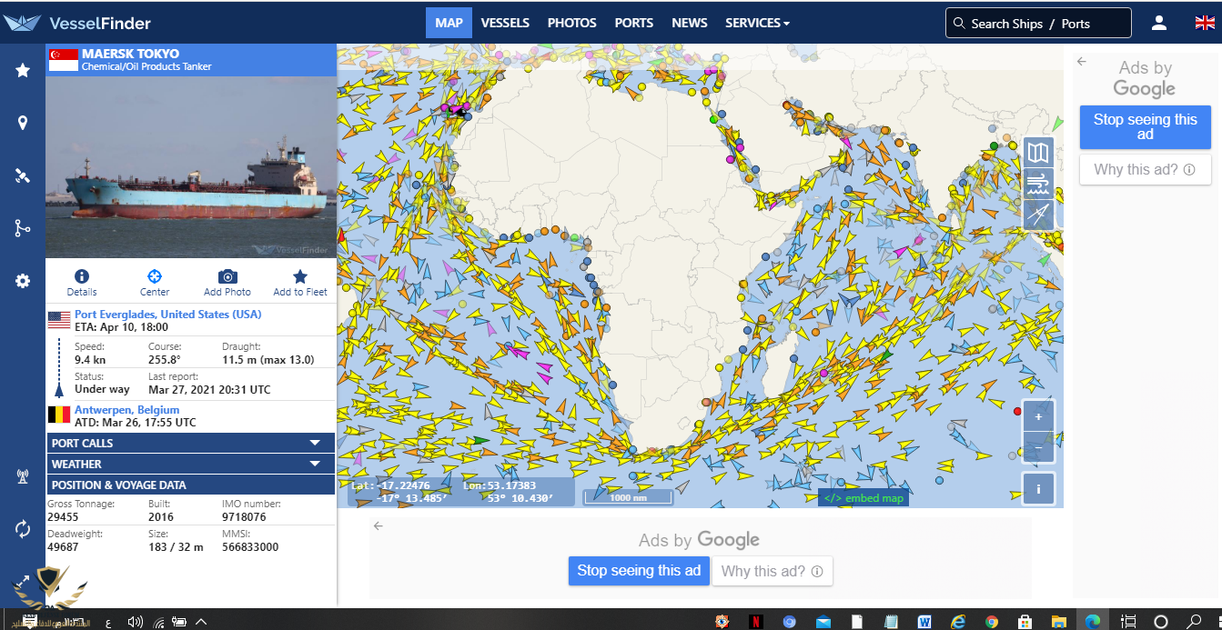
Task: Open sidebar settings gear
Action: pos(23,281)
